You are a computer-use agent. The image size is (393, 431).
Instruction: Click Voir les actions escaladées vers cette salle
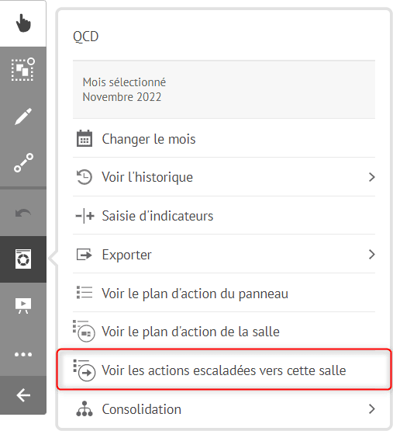224,370
